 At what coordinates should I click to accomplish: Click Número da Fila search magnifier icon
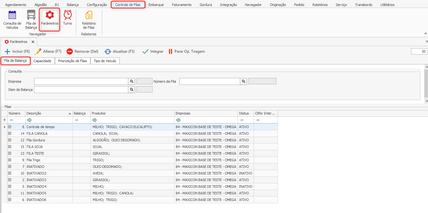[x=244, y=81]
